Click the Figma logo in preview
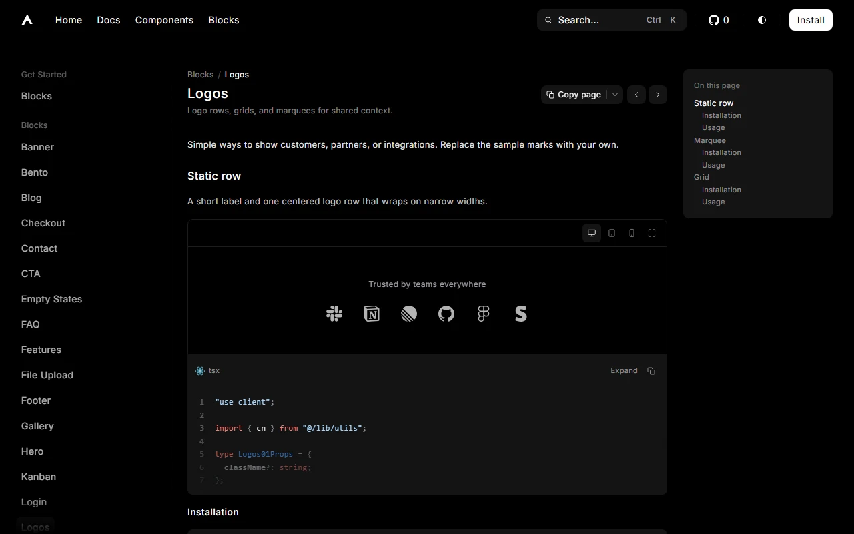 484,314
